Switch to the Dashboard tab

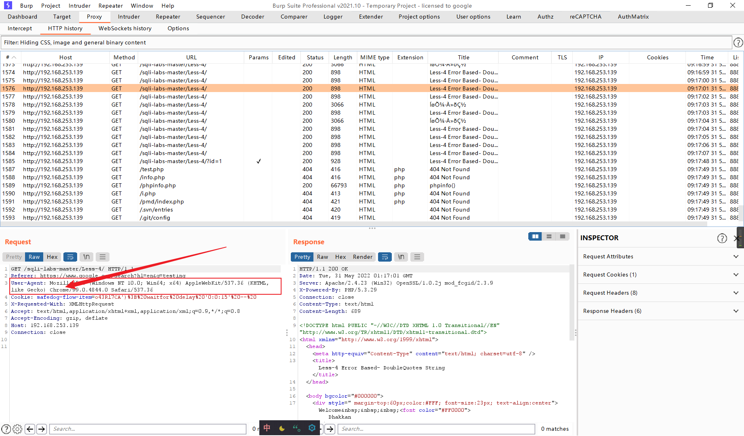[x=22, y=17]
